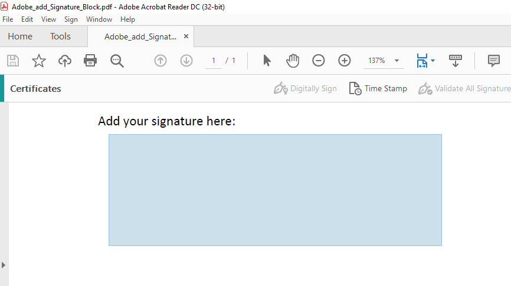
Task: Zoom out with the minus button
Action: click(319, 61)
